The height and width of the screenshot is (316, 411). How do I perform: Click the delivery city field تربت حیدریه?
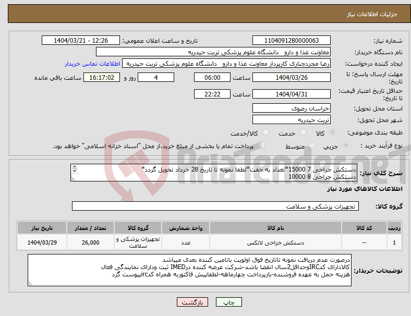tap(292, 119)
